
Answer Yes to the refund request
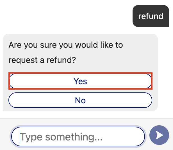[80, 81]
